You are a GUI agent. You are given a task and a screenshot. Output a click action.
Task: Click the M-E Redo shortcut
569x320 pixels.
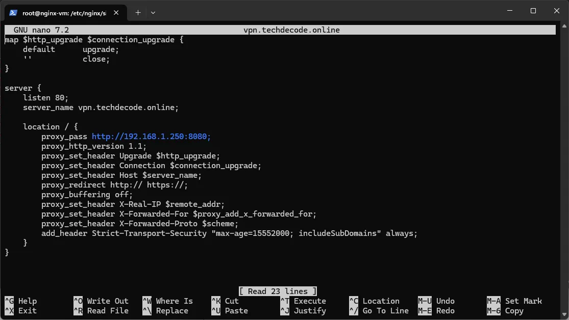[436, 311]
